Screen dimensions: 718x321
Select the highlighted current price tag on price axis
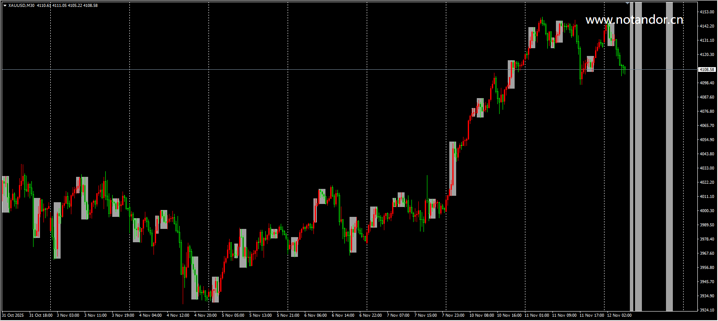pyautogui.click(x=707, y=69)
